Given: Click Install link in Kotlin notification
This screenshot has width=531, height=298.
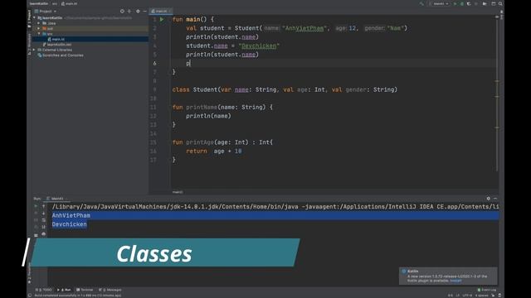Looking at the screenshot, I should point(455,281).
